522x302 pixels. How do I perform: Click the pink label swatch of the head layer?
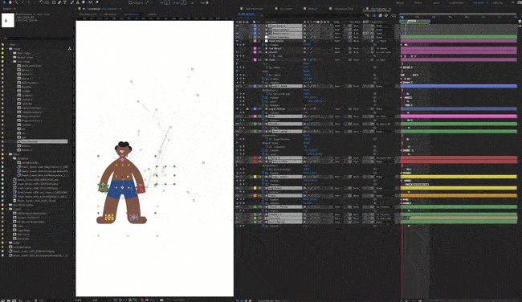pos(255,60)
